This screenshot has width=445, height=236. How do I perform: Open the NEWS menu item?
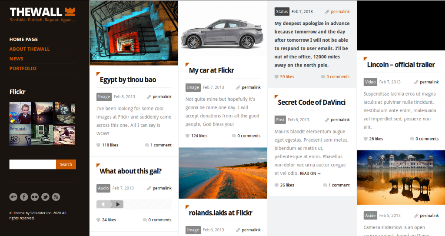pos(17,59)
